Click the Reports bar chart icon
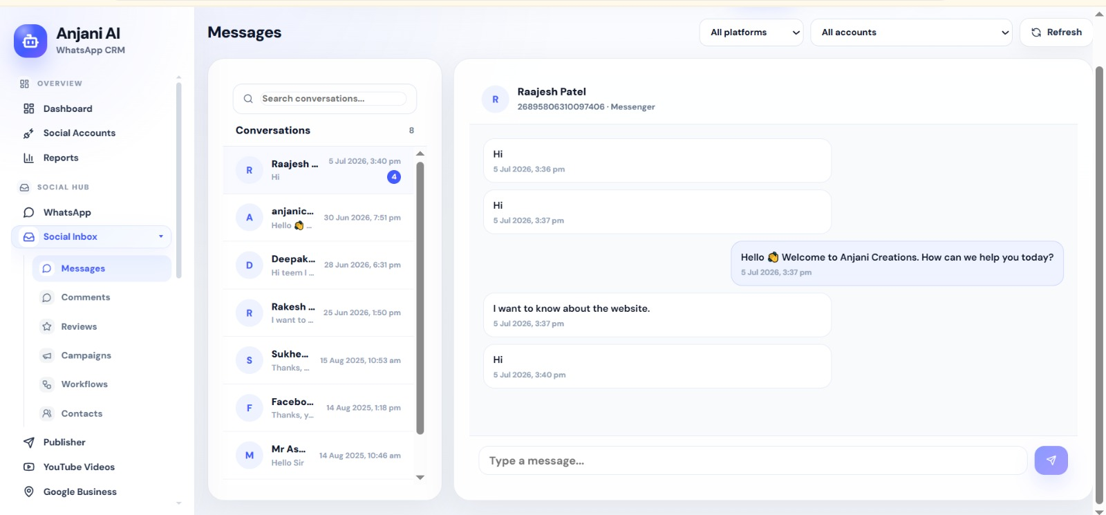 pyautogui.click(x=28, y=158)
